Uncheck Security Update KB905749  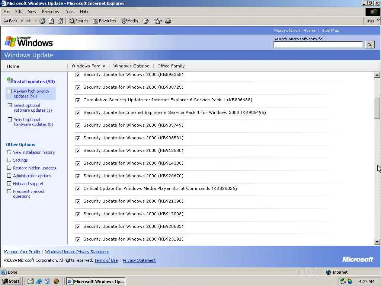pyautogui.click(x=78, y=125)
